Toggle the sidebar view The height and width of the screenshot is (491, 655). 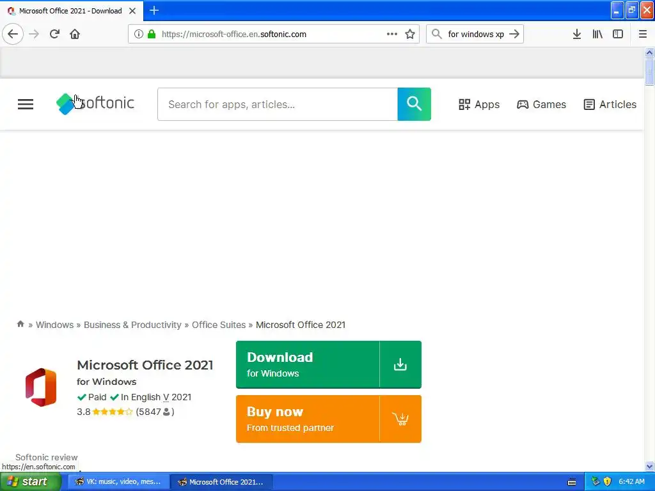[x=618, y=34]
